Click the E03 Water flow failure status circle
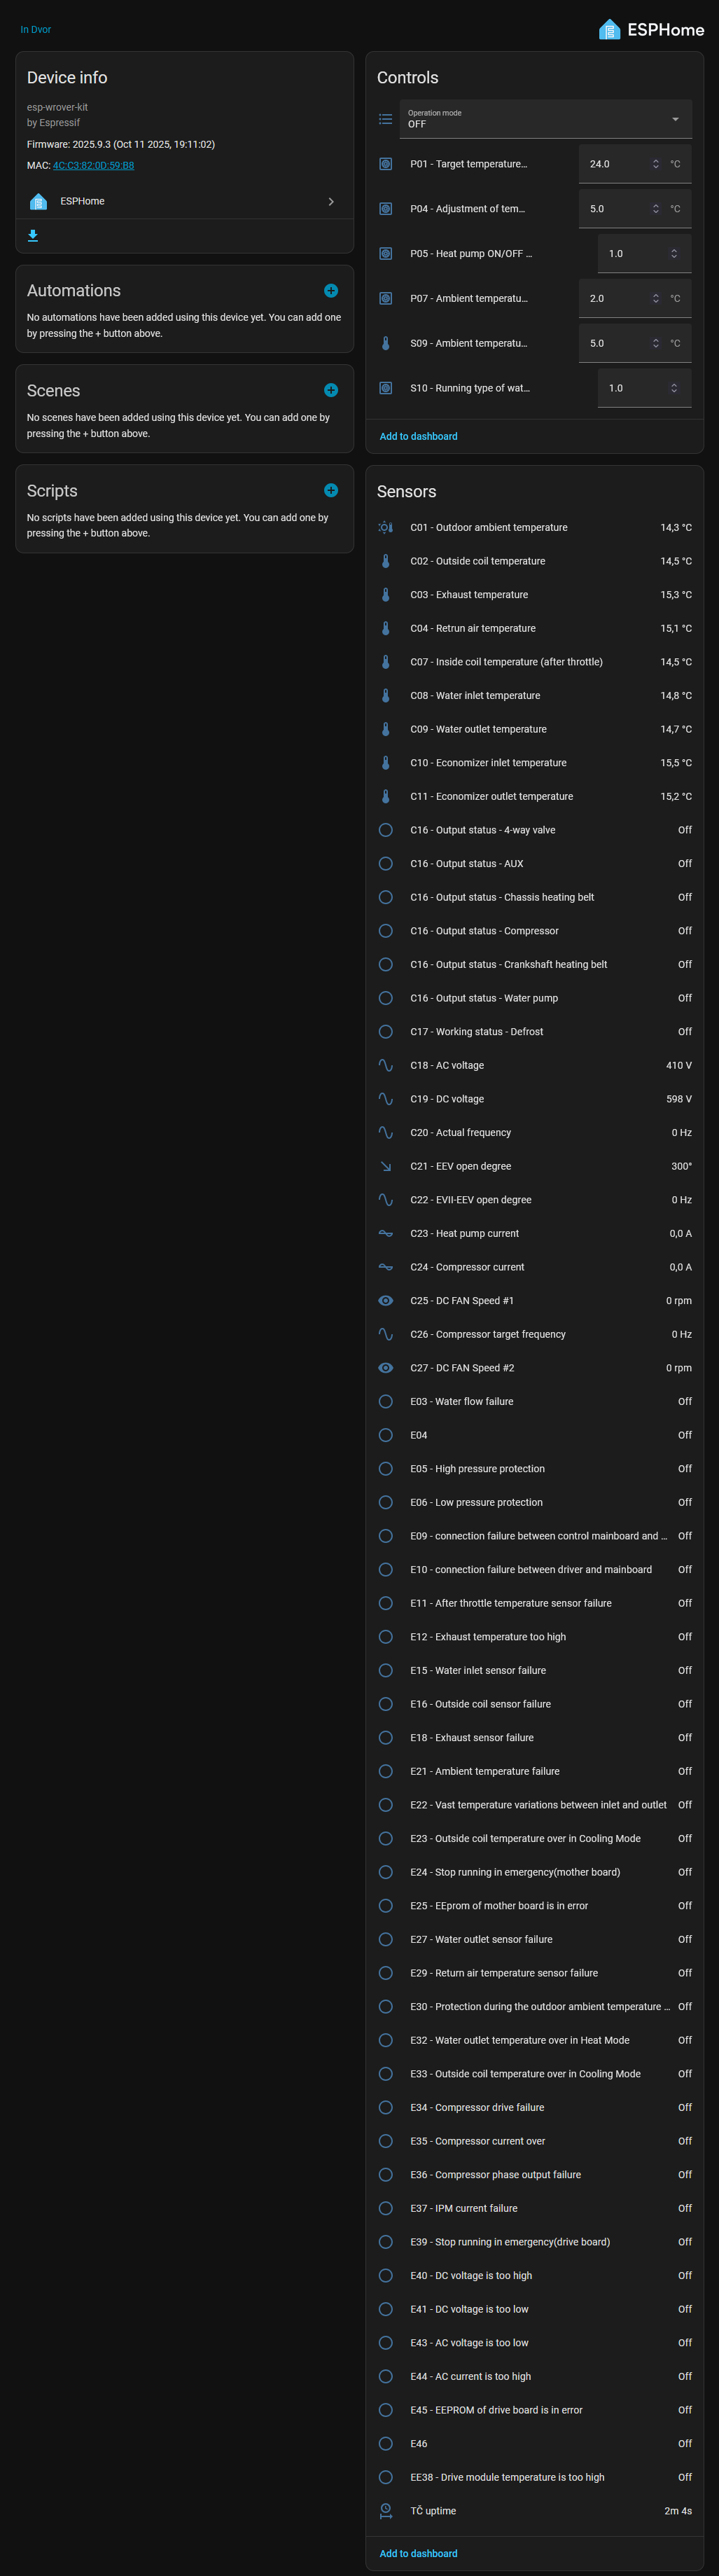 385,1402
